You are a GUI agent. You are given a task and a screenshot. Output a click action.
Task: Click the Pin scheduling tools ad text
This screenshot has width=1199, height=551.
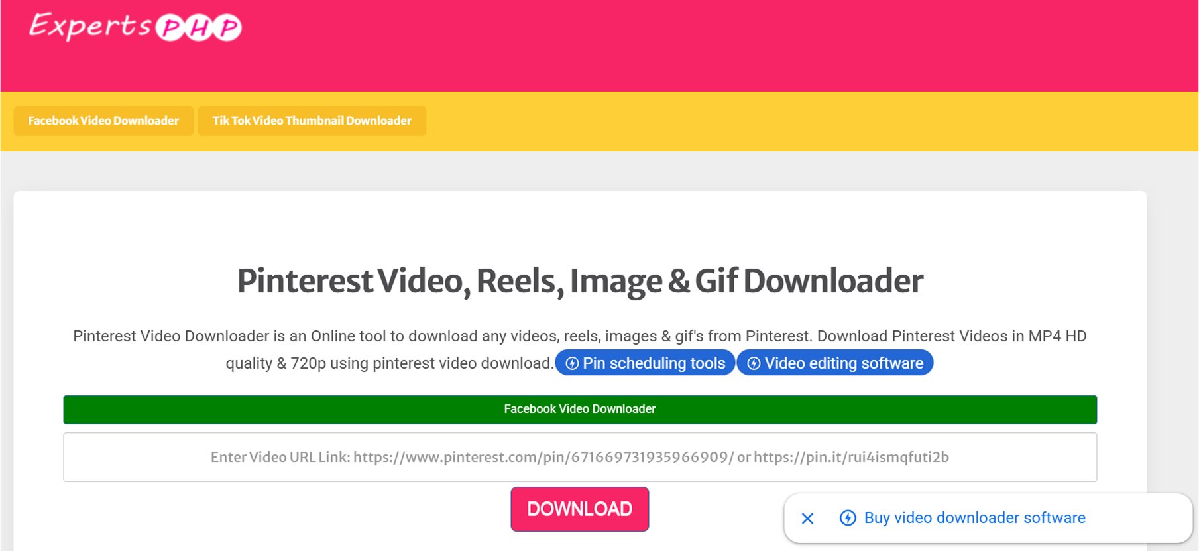(x=654, y=363)
